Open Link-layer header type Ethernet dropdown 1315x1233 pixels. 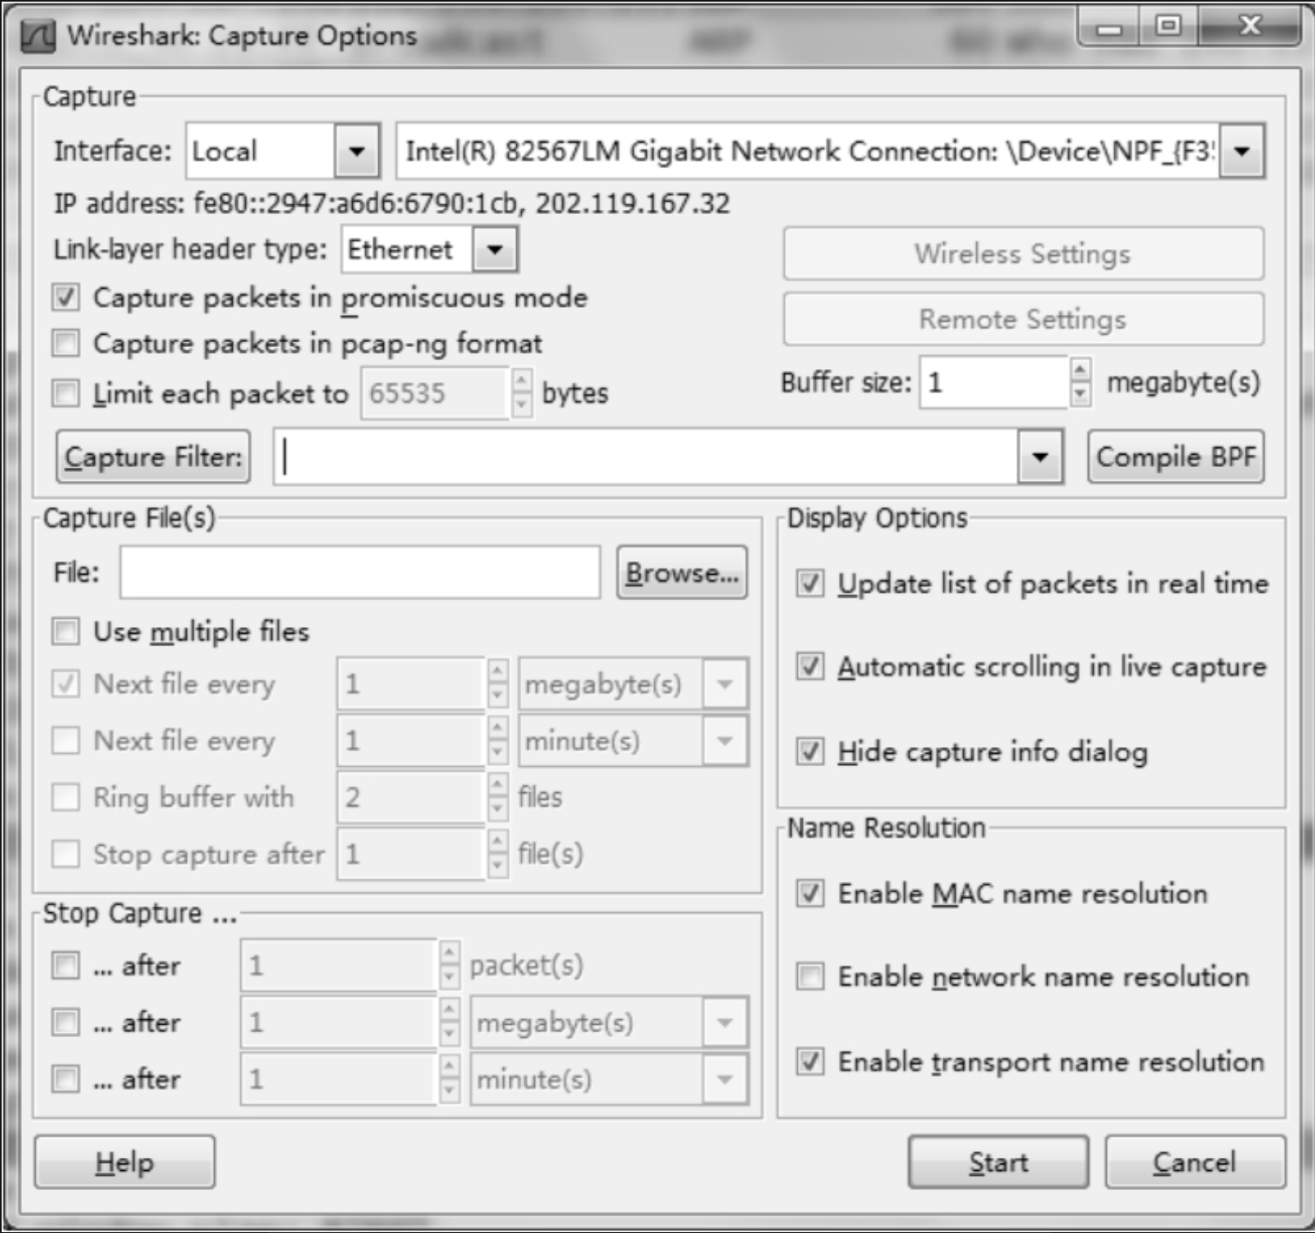(495, 250)
